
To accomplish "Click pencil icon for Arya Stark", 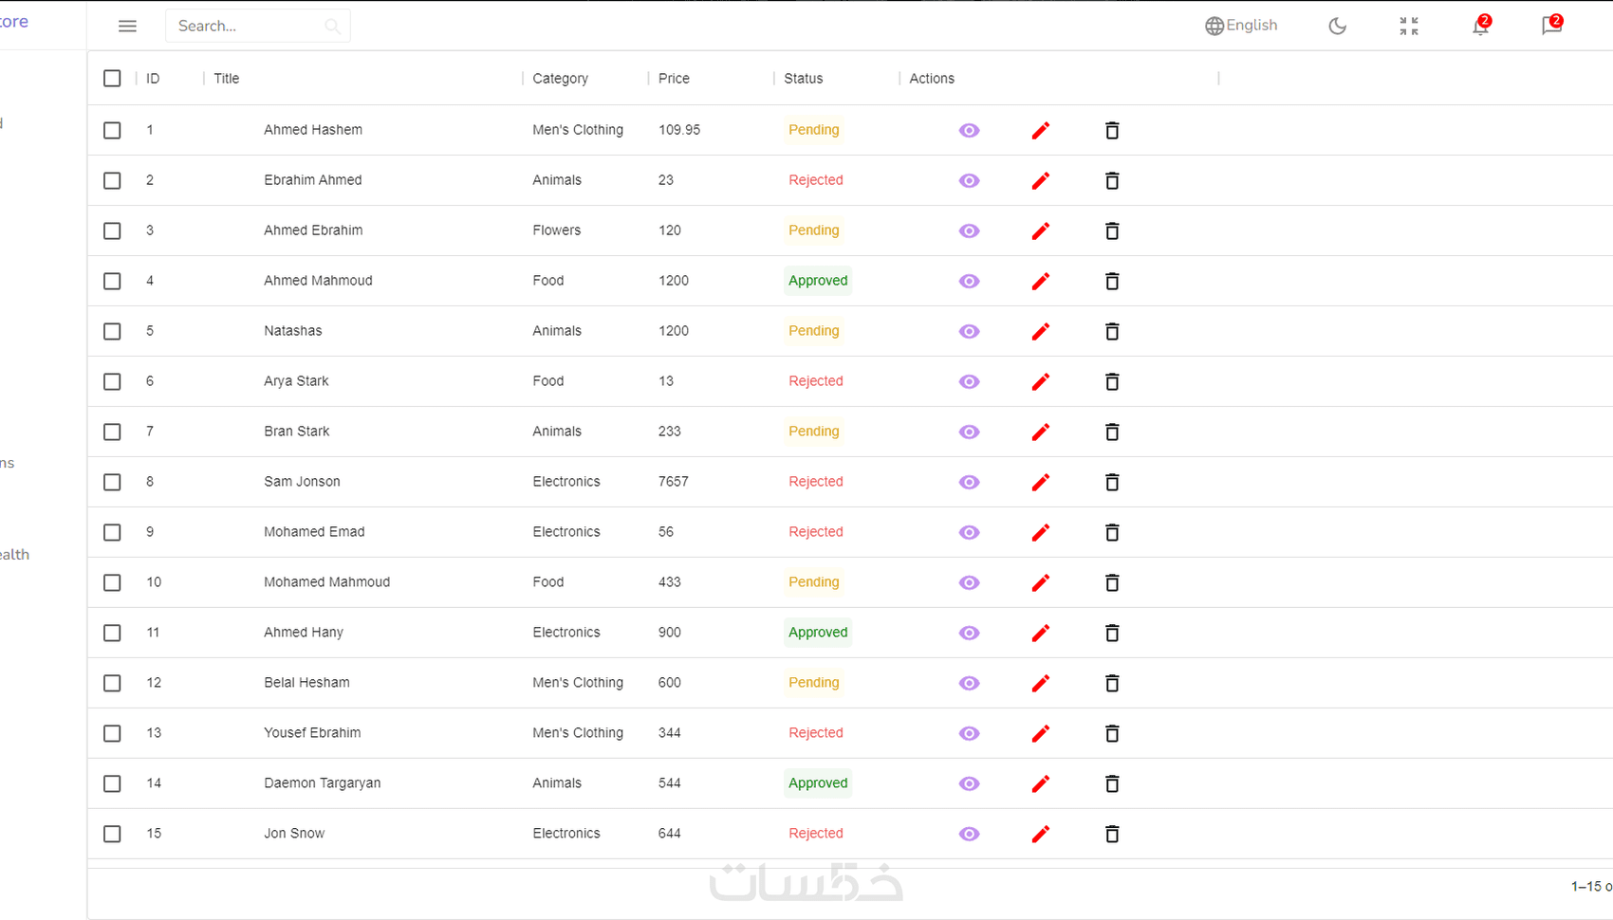I will (x=1041, y=382).
